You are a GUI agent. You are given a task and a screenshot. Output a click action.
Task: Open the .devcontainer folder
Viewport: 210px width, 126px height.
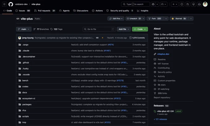coord(29,57)
